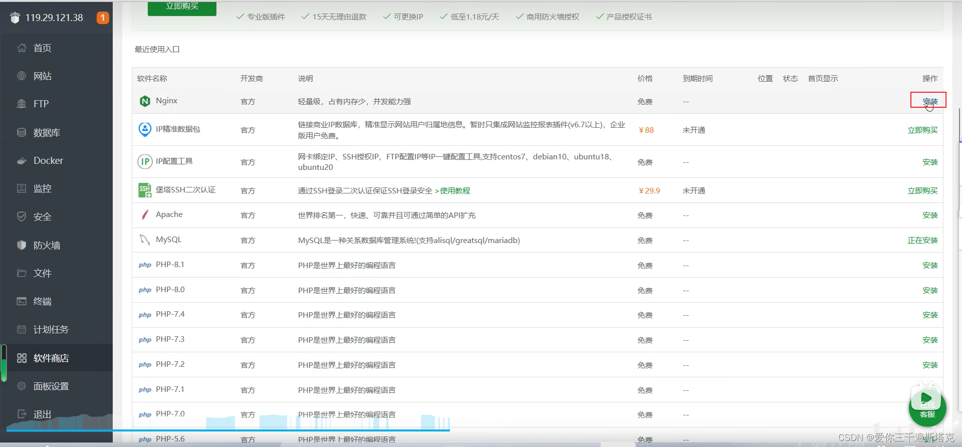Click the orange notification badge 1
This screenshot has height=447, width=962.
(x=103, y=18)
